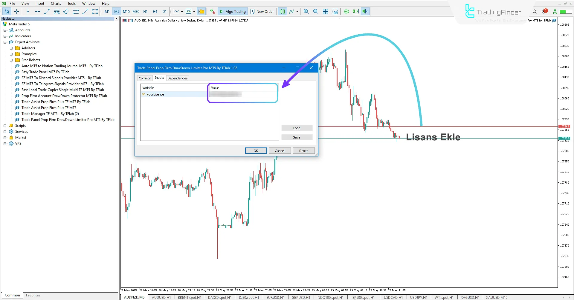Viewport: 574px width, 300px height.
Task: Activate the Horizontal Line drawing tool
Action: click(x=37, y=11)
